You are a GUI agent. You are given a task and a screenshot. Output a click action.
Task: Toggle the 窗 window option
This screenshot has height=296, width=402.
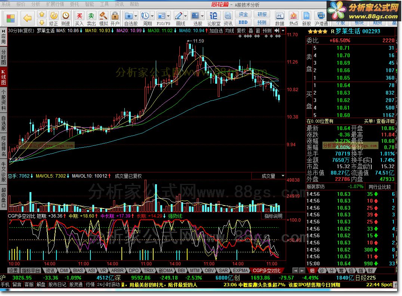pos(258,31)
